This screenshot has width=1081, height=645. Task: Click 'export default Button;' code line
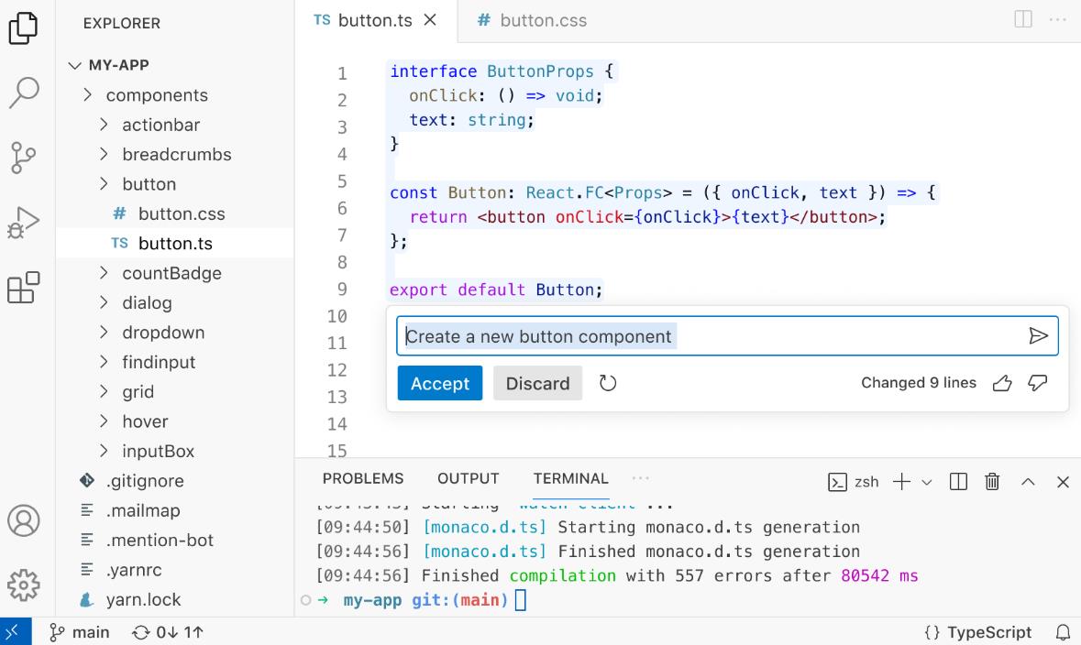click(x=496, y=290)
